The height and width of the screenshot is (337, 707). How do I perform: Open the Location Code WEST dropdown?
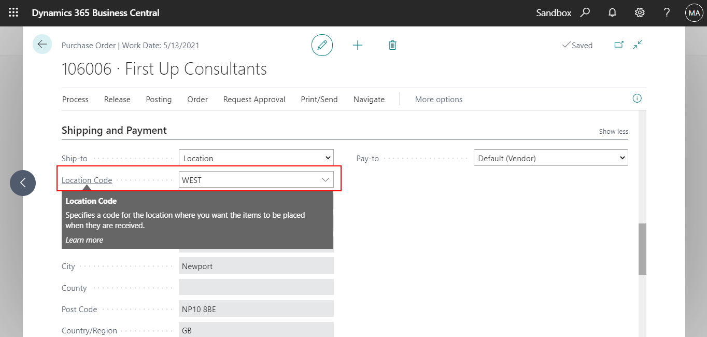325,179
